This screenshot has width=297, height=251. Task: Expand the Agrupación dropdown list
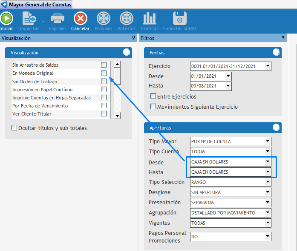coord(268,213)
